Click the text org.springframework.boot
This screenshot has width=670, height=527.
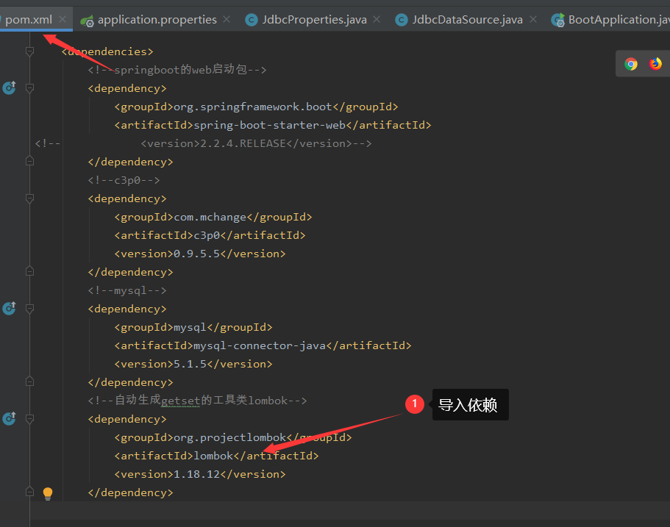click(253, 107)
